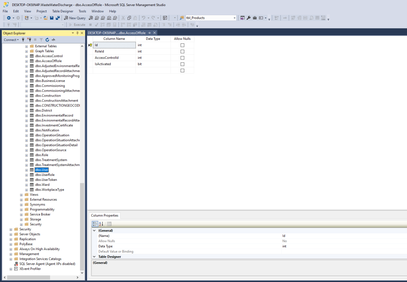Open the Table Designer menu
Screen dimensions: 407x282
62,11
